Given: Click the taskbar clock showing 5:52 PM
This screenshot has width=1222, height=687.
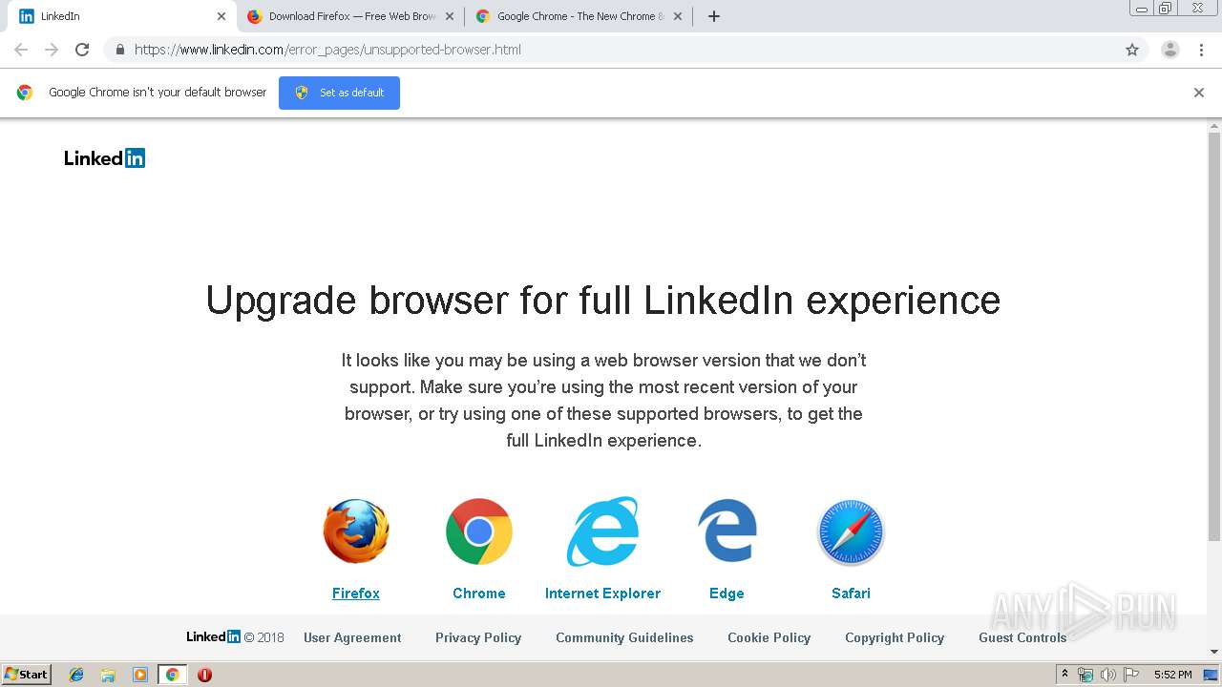Looking at the screenshot, I should 1172,675.
